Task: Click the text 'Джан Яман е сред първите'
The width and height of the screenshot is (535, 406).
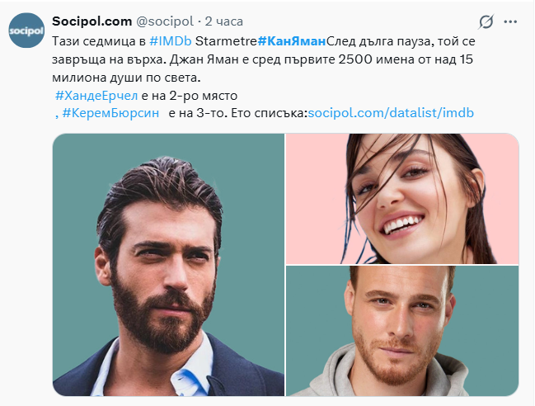Action: tap(252, 59)
